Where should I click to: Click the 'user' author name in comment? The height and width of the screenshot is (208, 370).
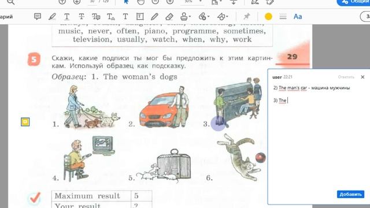[x=277, y=77]
